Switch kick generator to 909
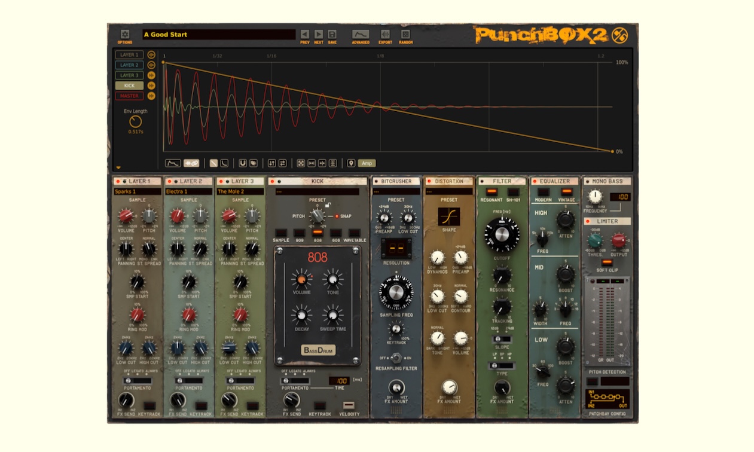The height and width of the screenshot is (452, 754). click(x=299, y=233)
